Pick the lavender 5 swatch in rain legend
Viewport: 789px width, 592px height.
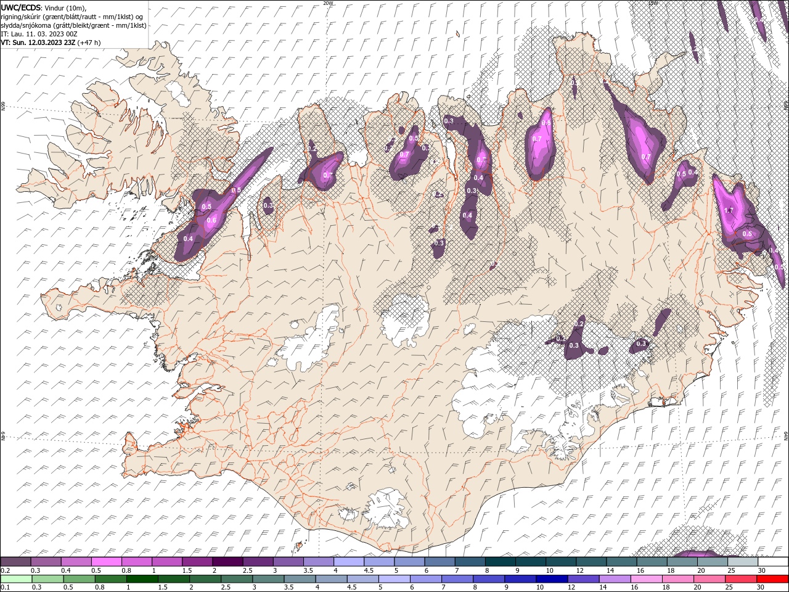[x=394, y=579]
